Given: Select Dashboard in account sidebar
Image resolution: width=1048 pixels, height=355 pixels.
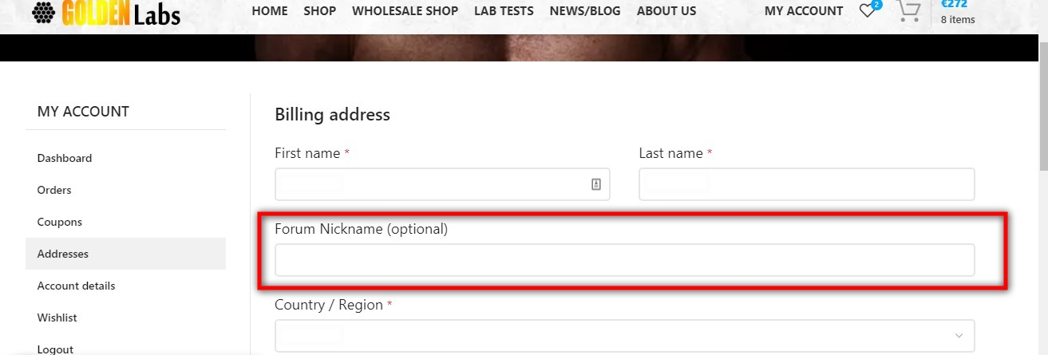Looking at the screenshot, I should pyautogui.click(x=65, y=158).
